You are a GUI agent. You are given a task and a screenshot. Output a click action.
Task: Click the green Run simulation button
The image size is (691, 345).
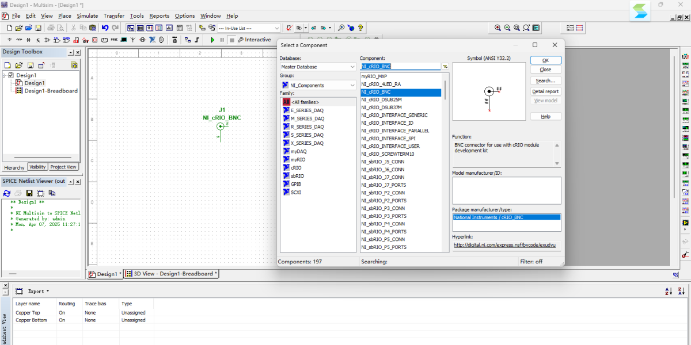[213, 40]
